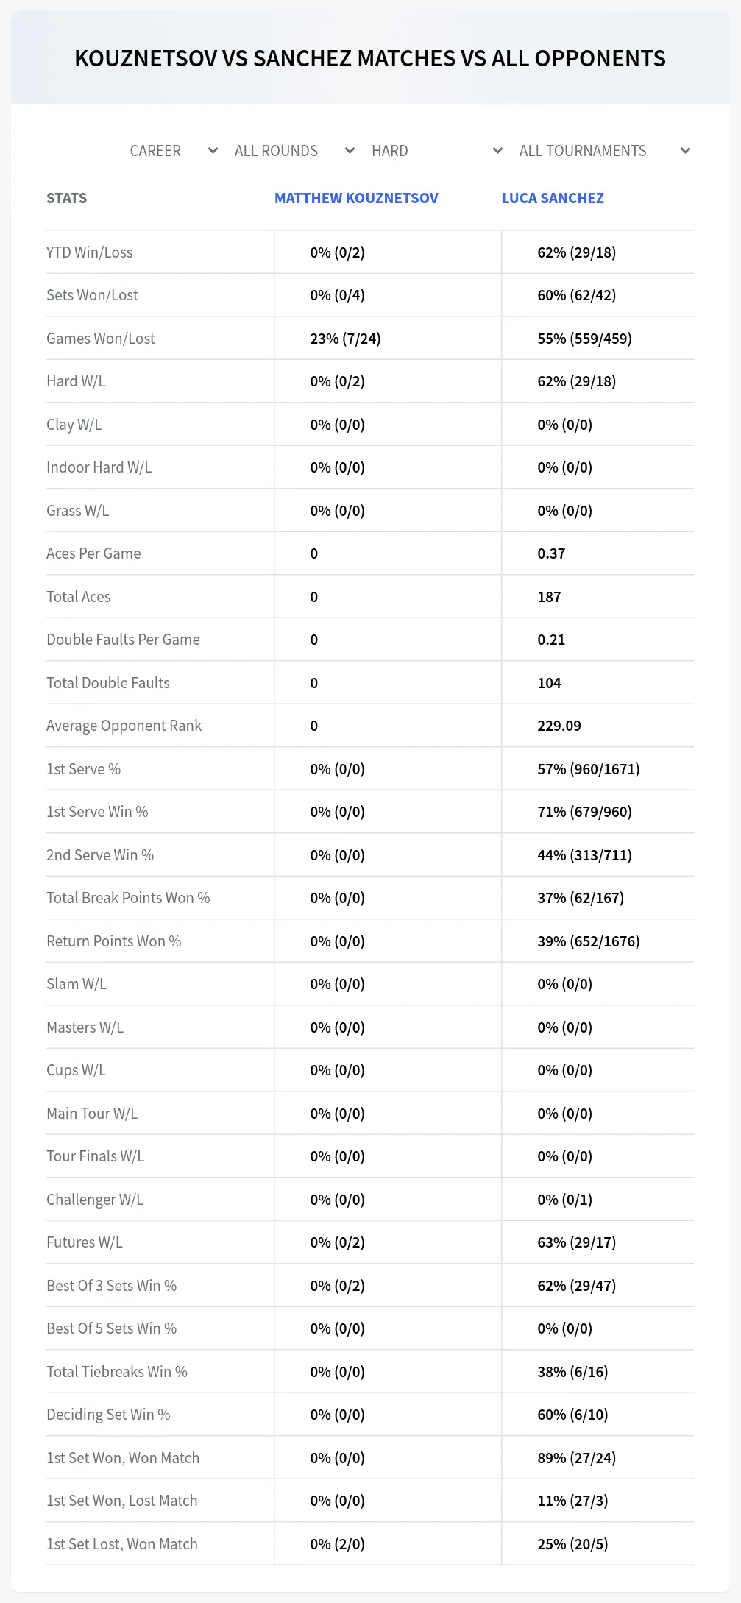Click Kouznetsov's Games Won/Lost value
Image resolution: width=741 pixels, height=1603 pixels.
(345, 339)
